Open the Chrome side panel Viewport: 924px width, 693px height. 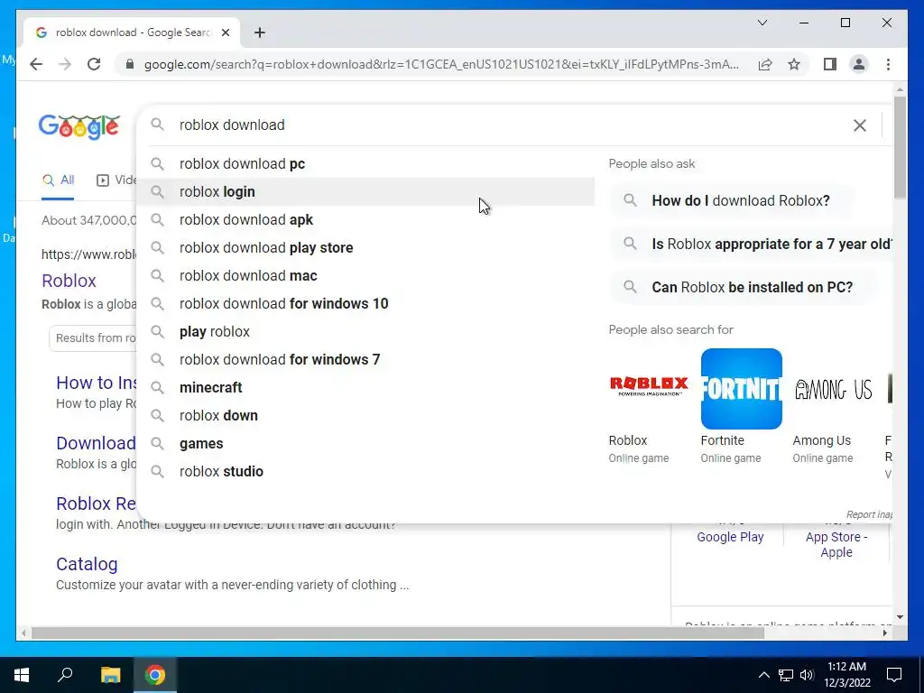tap(830, 64)
